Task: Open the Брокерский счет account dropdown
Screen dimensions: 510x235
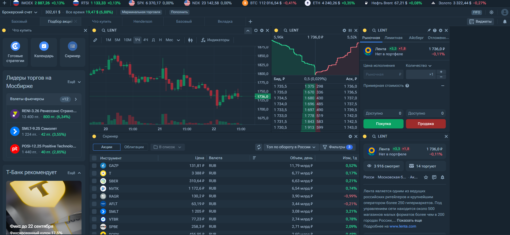Action: click(20, 12)
